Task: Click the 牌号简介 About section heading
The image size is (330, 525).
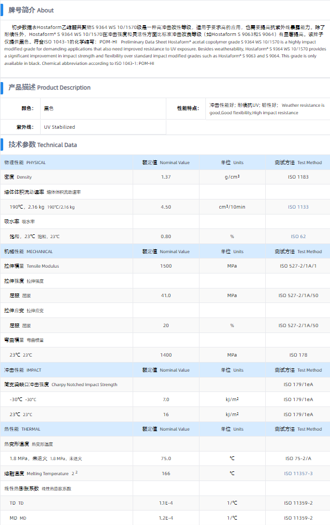Action: [x=31, y=10]
